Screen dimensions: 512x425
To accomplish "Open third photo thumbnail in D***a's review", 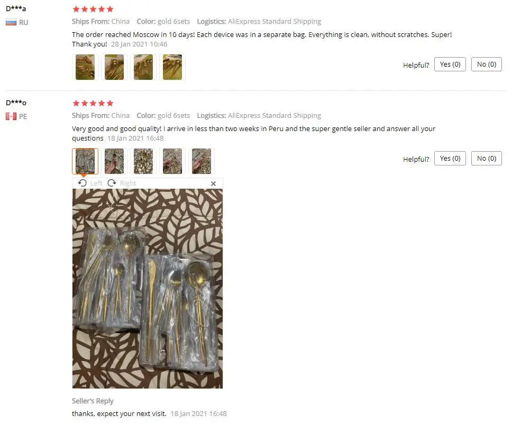I will coord(143,67).
